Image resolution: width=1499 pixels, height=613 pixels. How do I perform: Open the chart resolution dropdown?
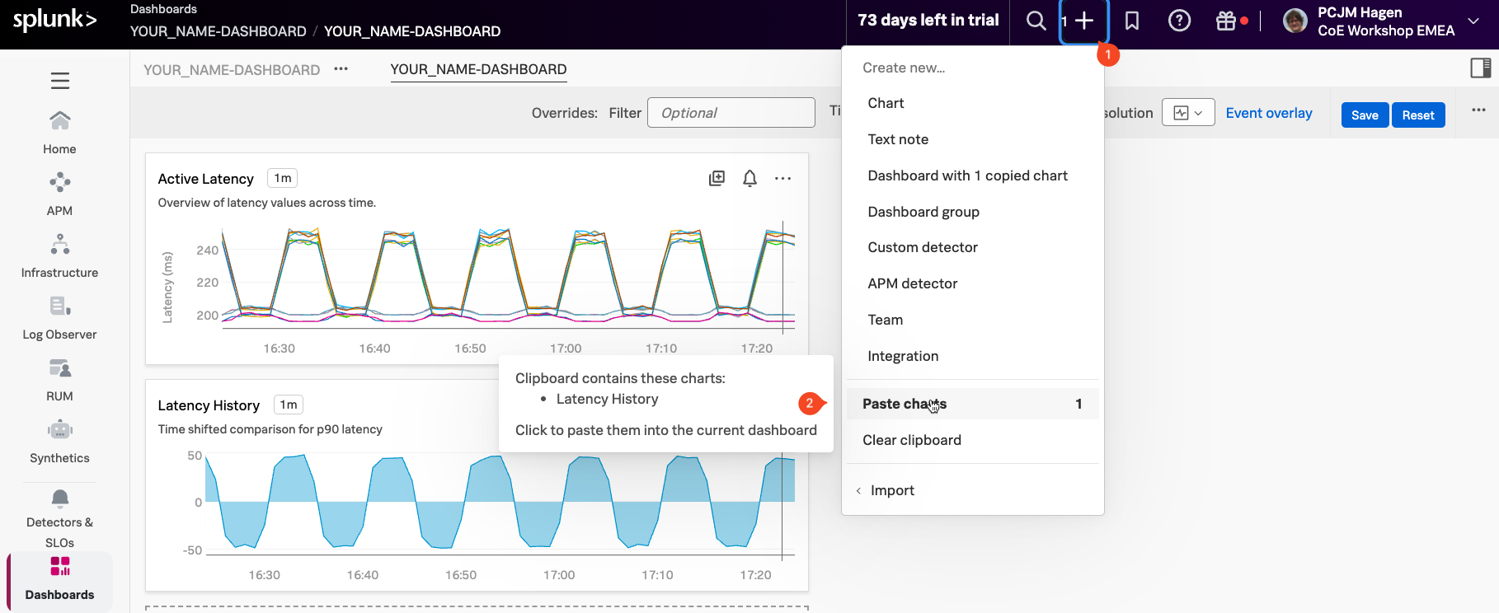1187,113
